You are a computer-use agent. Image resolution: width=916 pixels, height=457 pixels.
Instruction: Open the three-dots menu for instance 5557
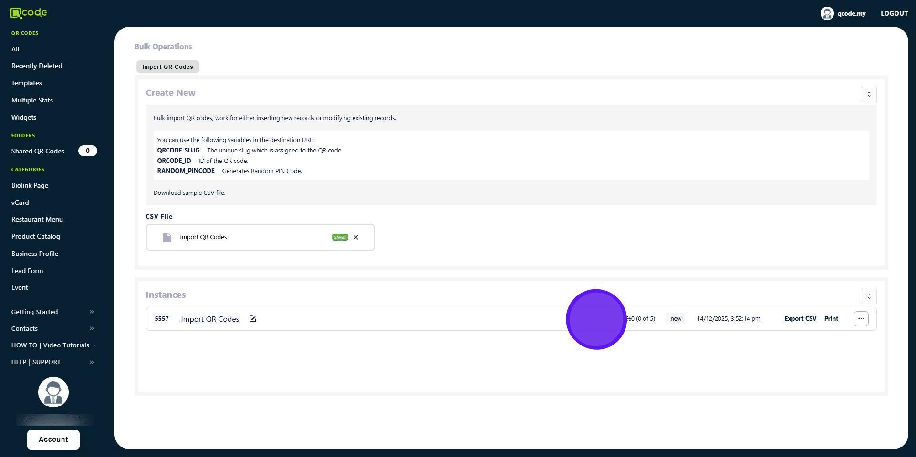861,319
